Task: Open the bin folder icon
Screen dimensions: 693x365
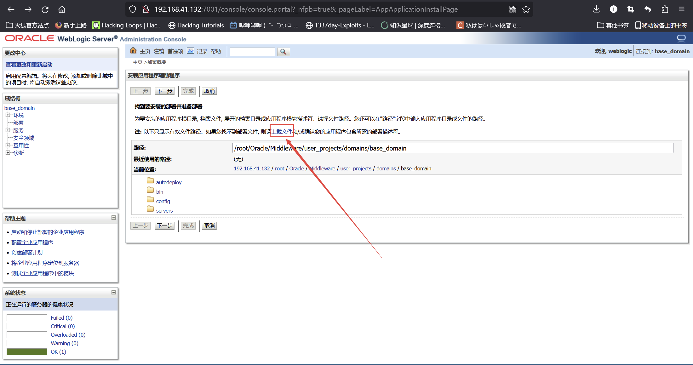Action: 150,190
